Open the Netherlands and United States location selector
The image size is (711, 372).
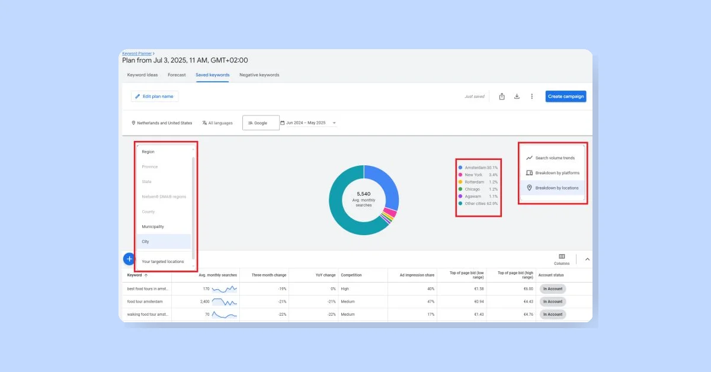162,123
